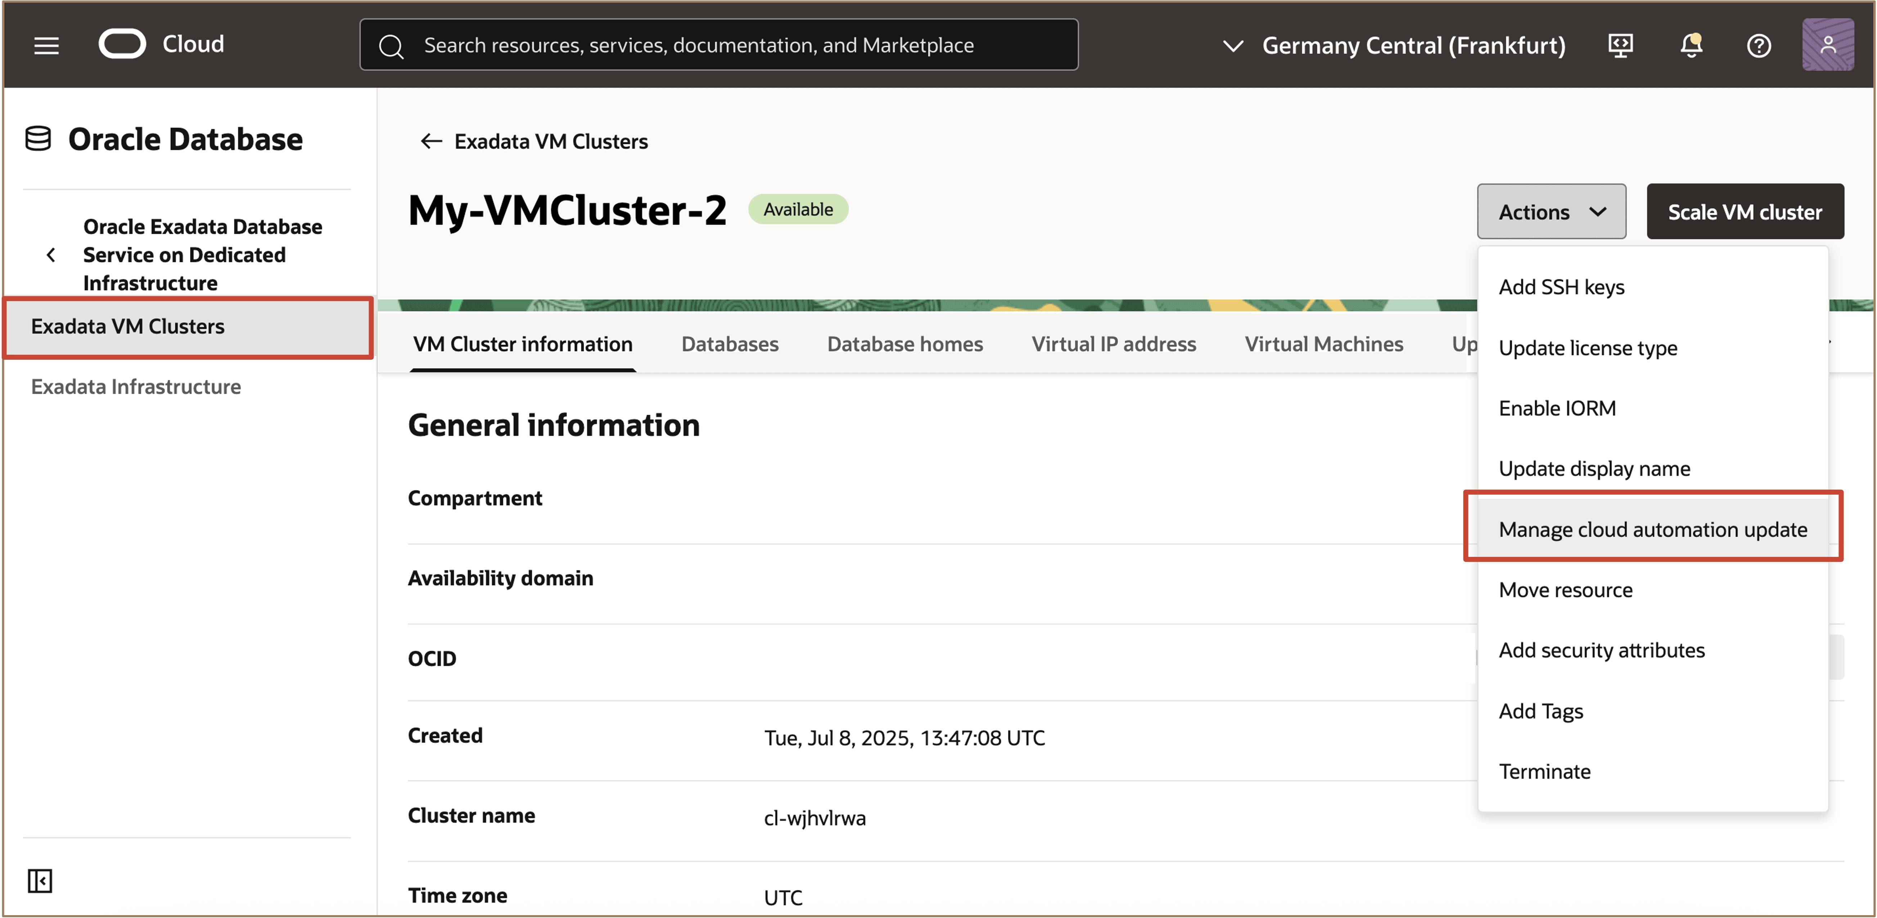
Task: Choose Update license type
Action: pos(1652,347)
